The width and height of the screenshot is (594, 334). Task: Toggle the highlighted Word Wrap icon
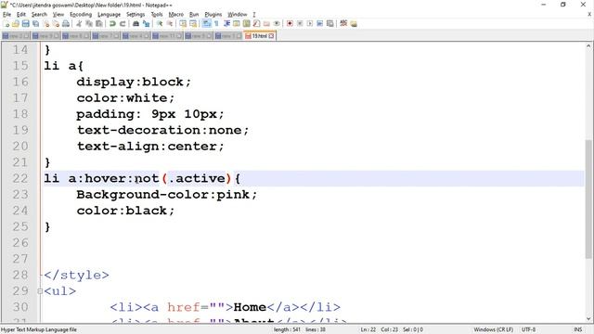pos(206,24)
